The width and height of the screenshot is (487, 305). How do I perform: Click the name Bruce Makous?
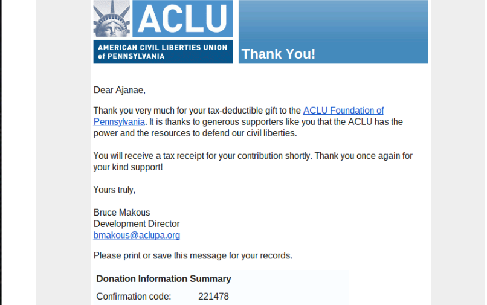121,213
